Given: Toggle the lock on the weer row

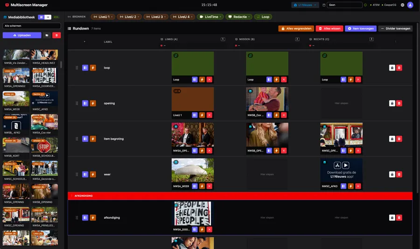Looking at the screenshot, I should [392, 175].
